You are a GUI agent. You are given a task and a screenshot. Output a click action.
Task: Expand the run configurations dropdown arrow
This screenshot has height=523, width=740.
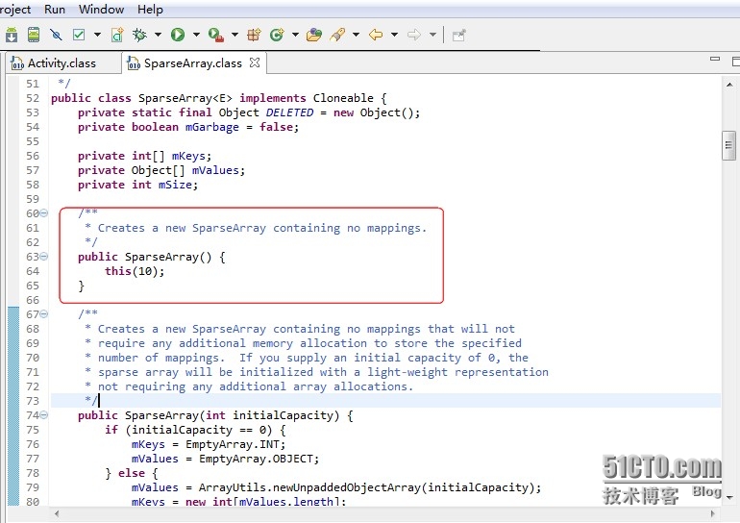tap(196, 35)
